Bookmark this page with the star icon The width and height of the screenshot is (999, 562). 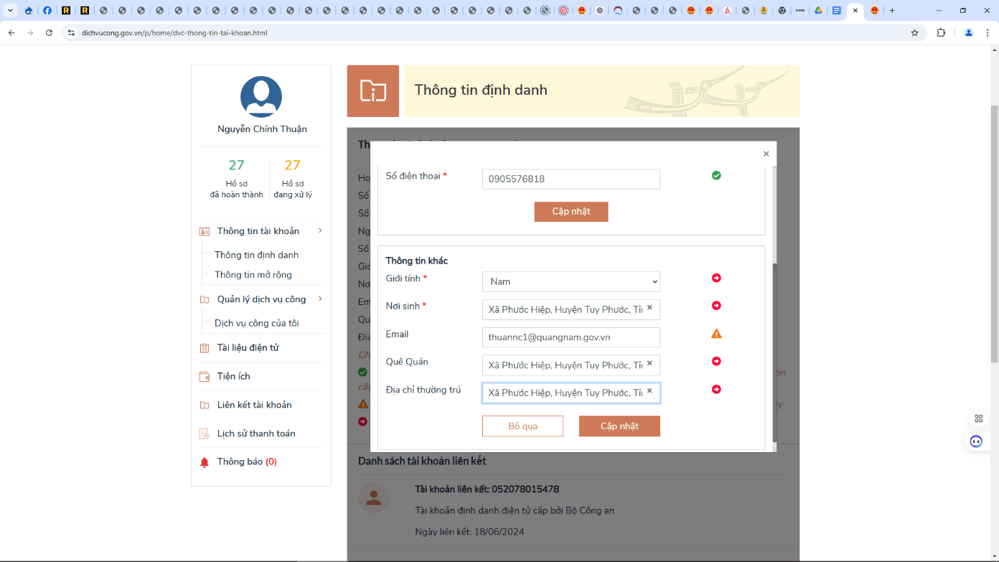(x=914, y=33)
